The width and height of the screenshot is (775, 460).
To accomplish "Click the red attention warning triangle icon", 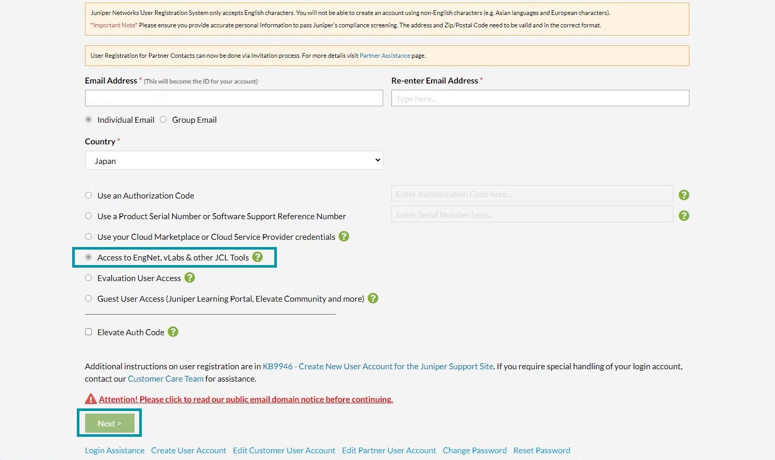I will pyautogui.click(x=91, y=398).
